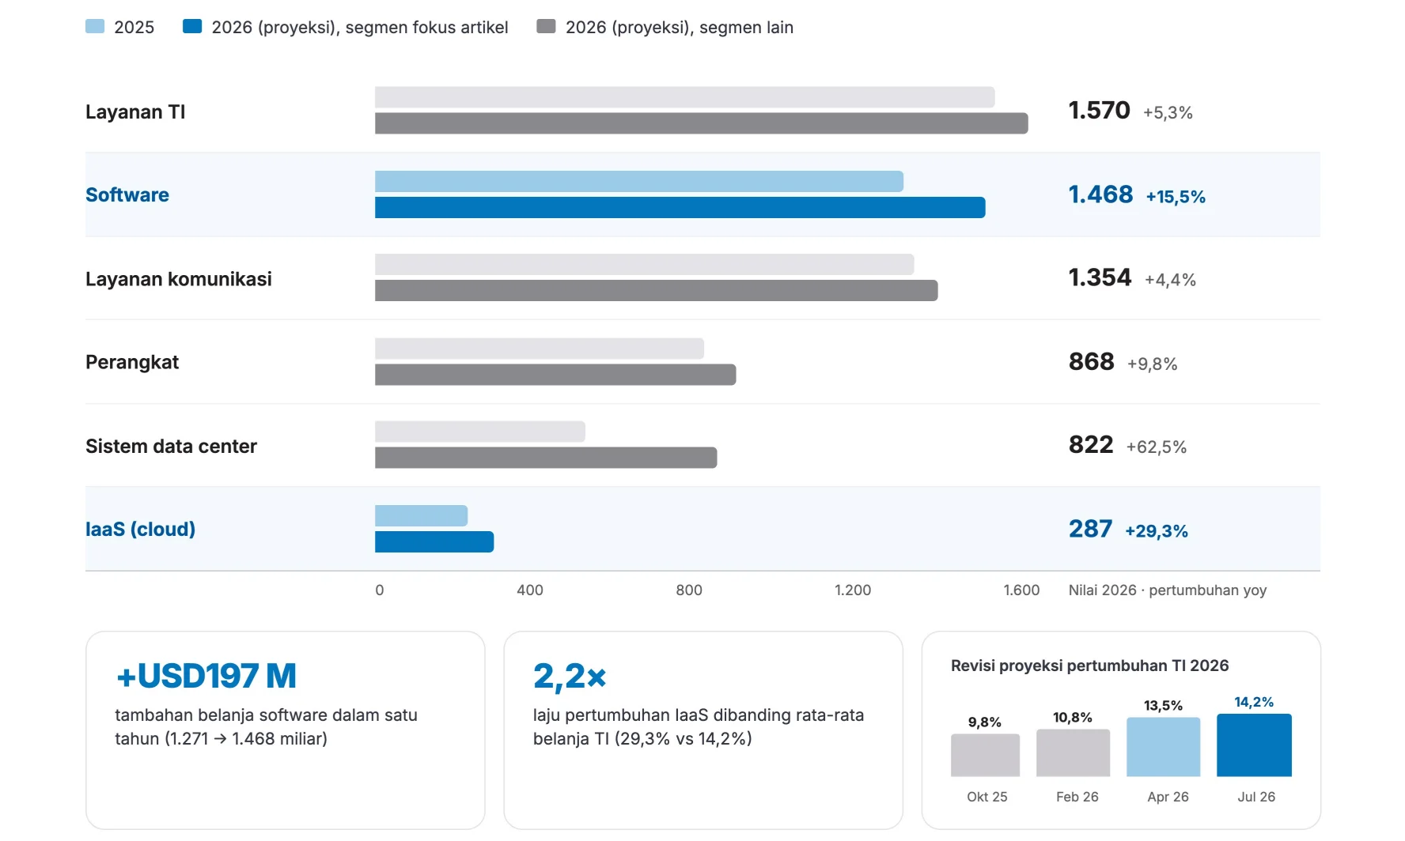Click the Revisi proyeksi pertumbuhan TI 2026 title

pyautogui.click(x=1089, y=666)
